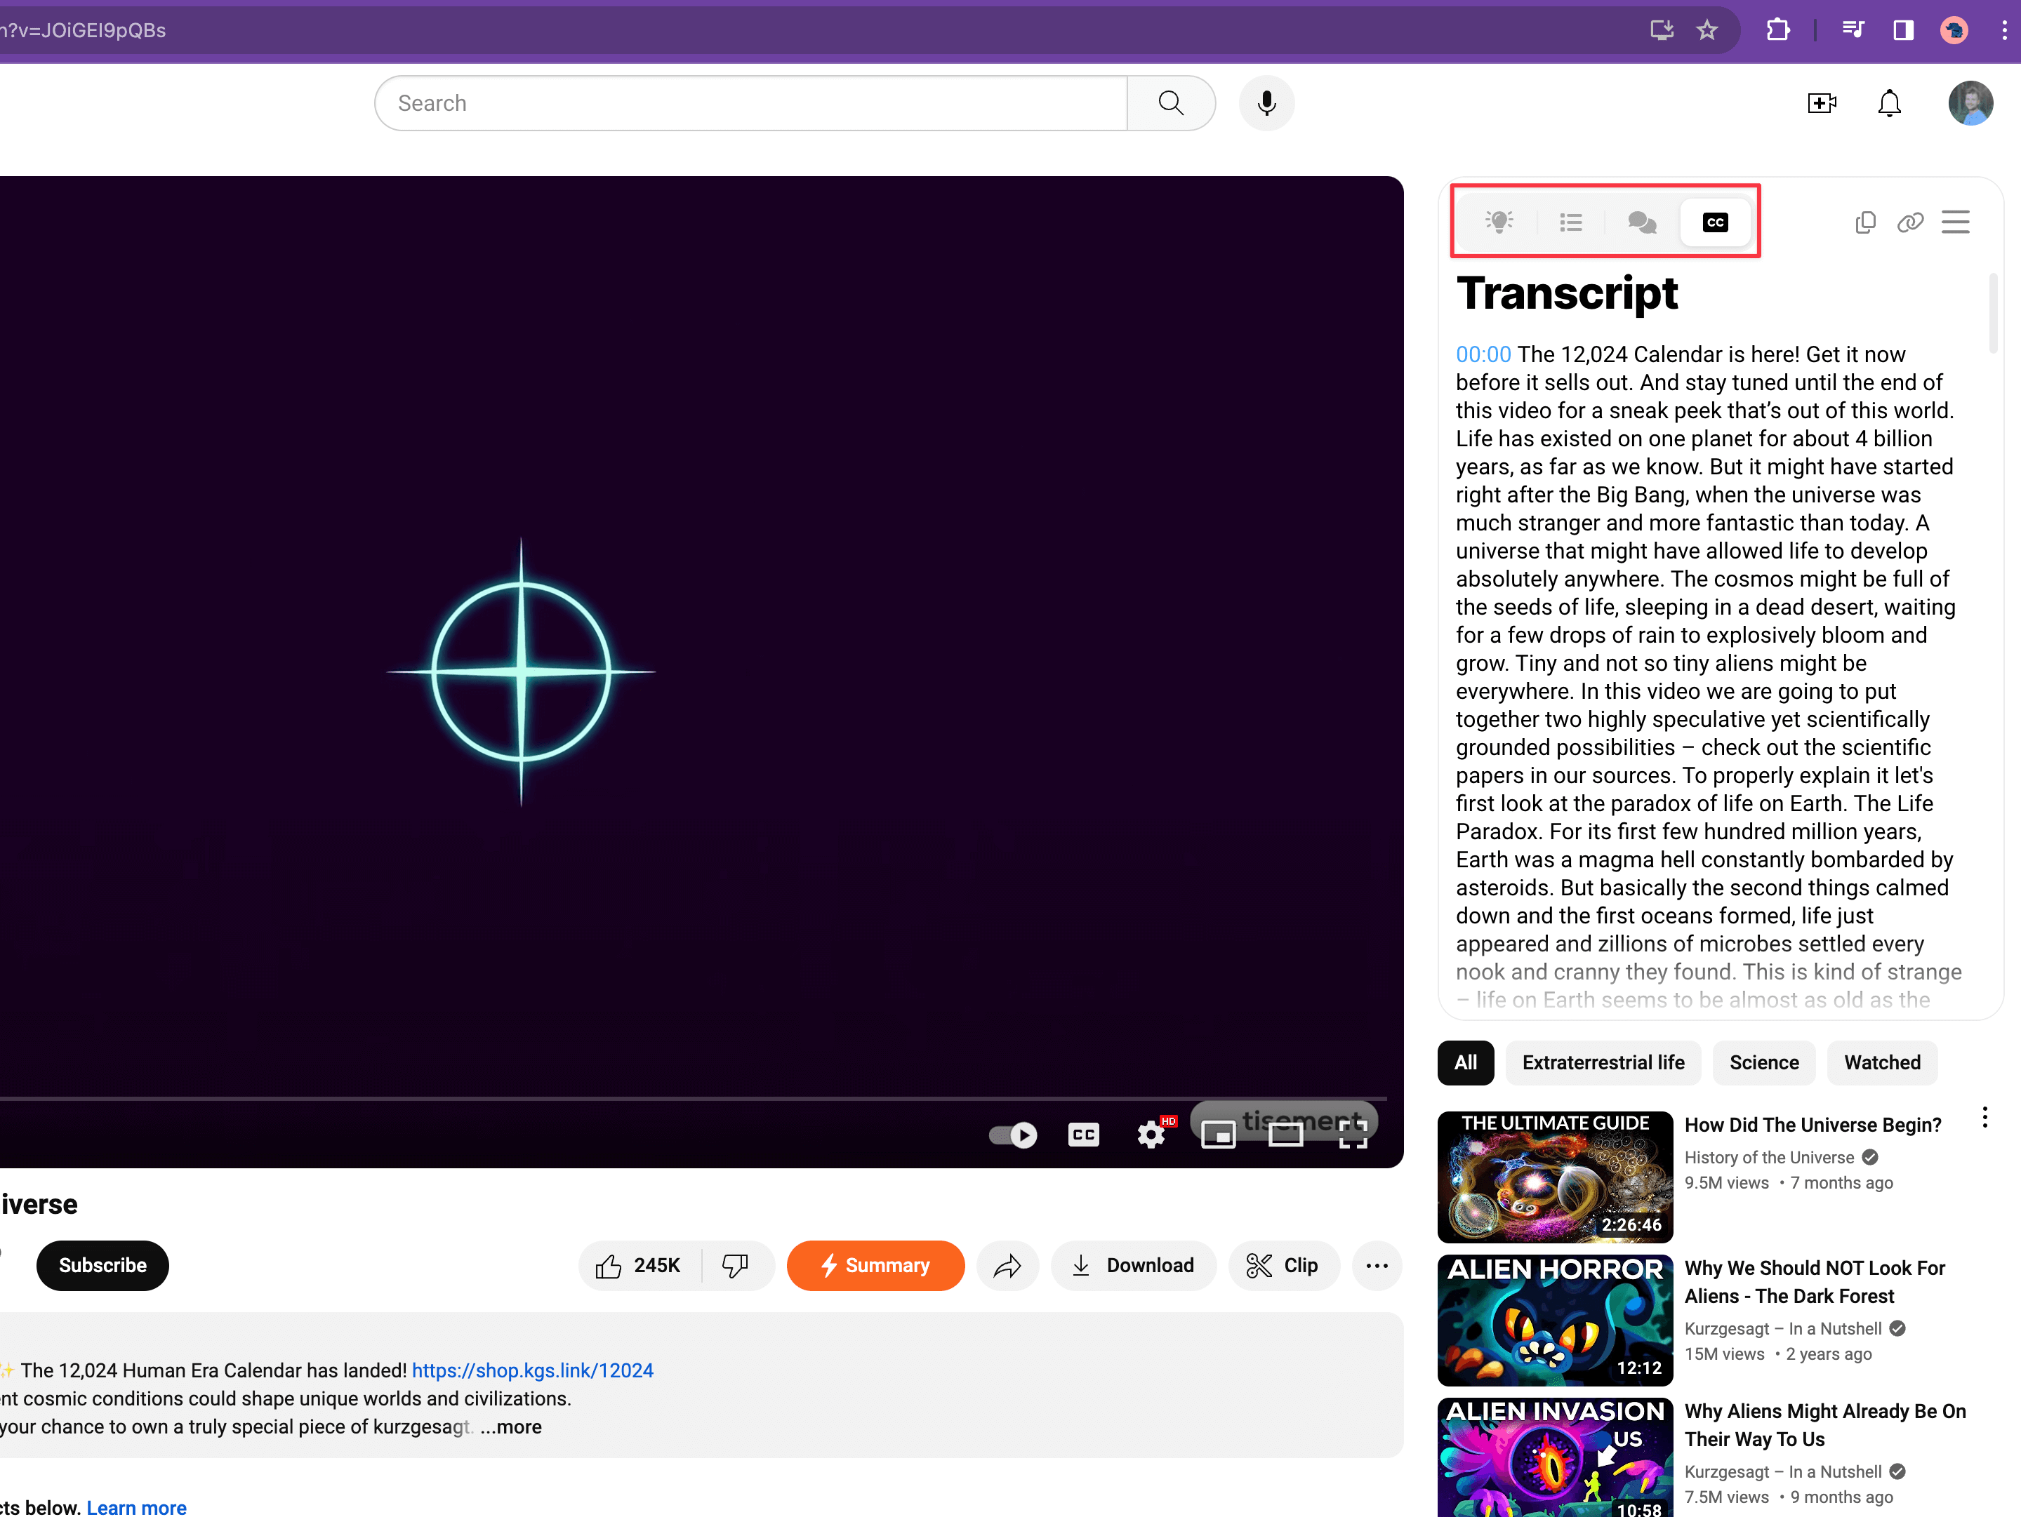
Task: Open the key insights lightbulb panel
Action: 1499,221
